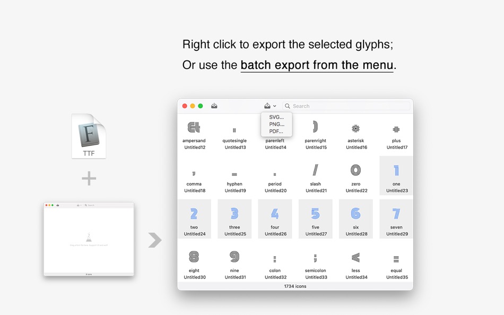Screen dimensions: 504x315
Task: Click the Untitled17 label
Action: pyautogui.click(x=397, y=147)
